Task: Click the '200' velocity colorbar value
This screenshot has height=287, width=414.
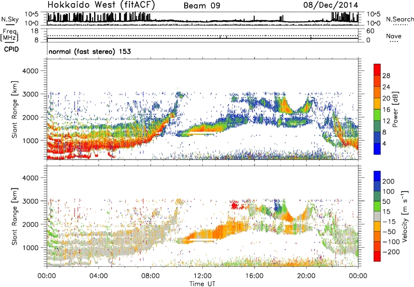Action: tap(389, 181)
